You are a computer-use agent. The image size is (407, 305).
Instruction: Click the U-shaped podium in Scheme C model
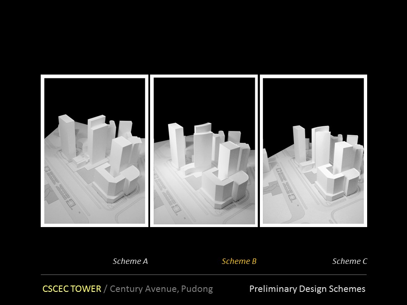pos(335,182)
